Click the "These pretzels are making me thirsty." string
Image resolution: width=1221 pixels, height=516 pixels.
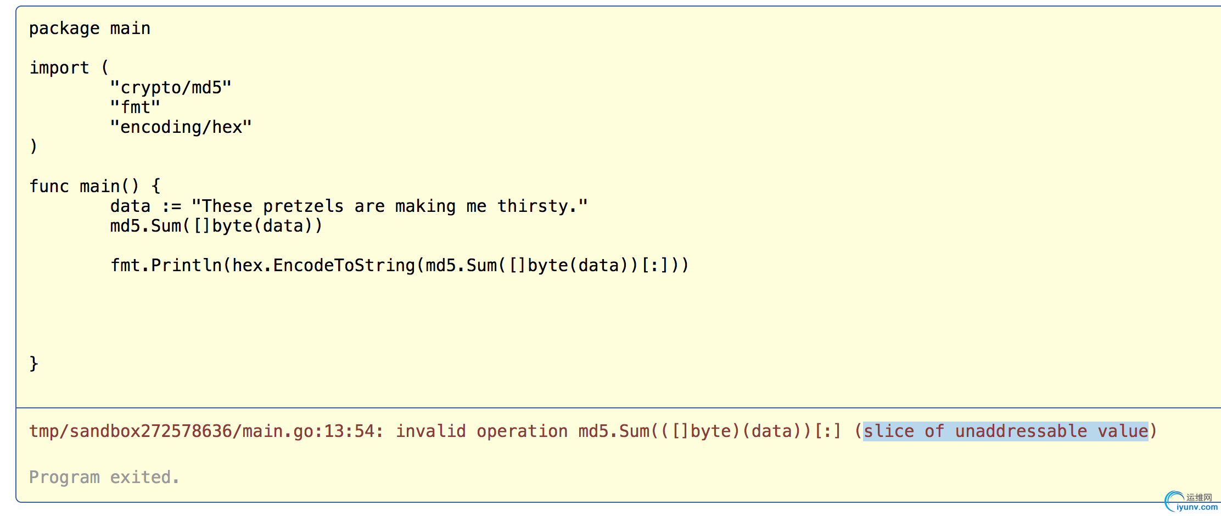point(389,206)
